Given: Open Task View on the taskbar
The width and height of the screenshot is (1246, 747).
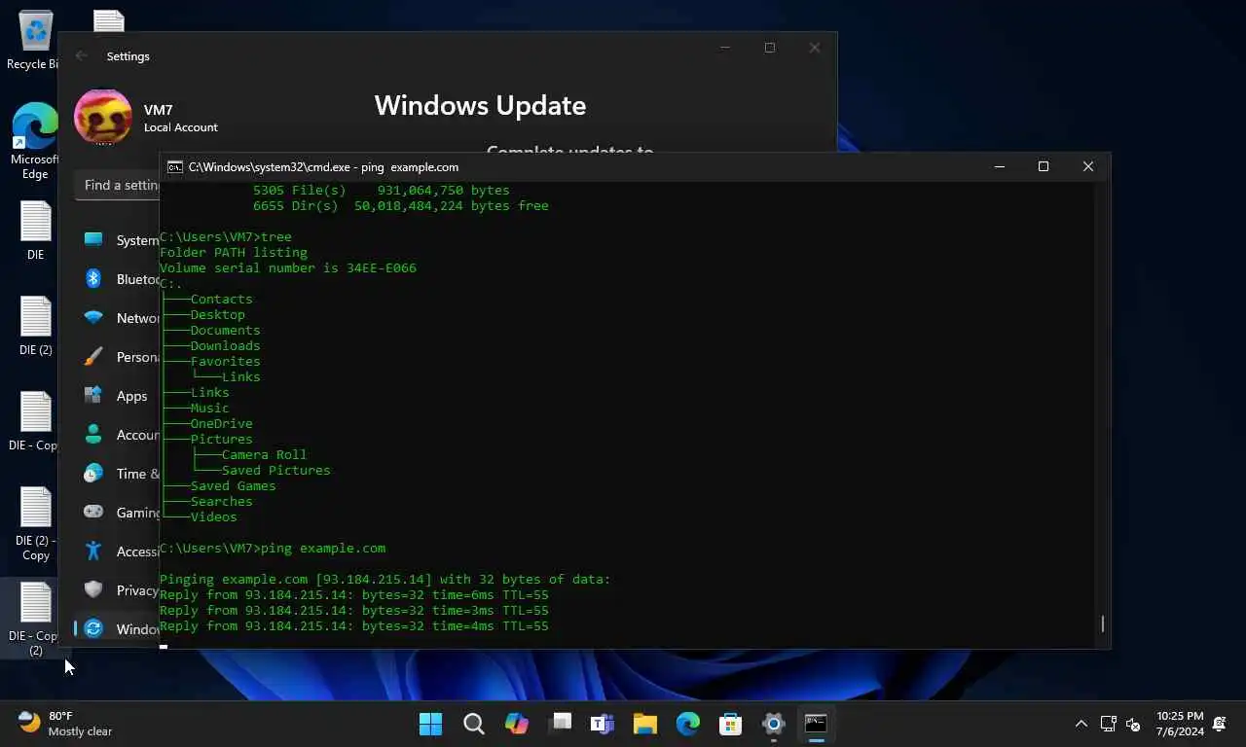Looking at the screenshot, I should 560,724.
